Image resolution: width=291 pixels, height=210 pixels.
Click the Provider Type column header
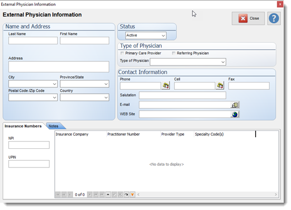coord(177,134)
